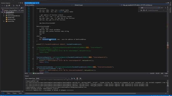
Task: Open the active files dropdown arrow
Action: pyautogui.click(x=166, y=3)
